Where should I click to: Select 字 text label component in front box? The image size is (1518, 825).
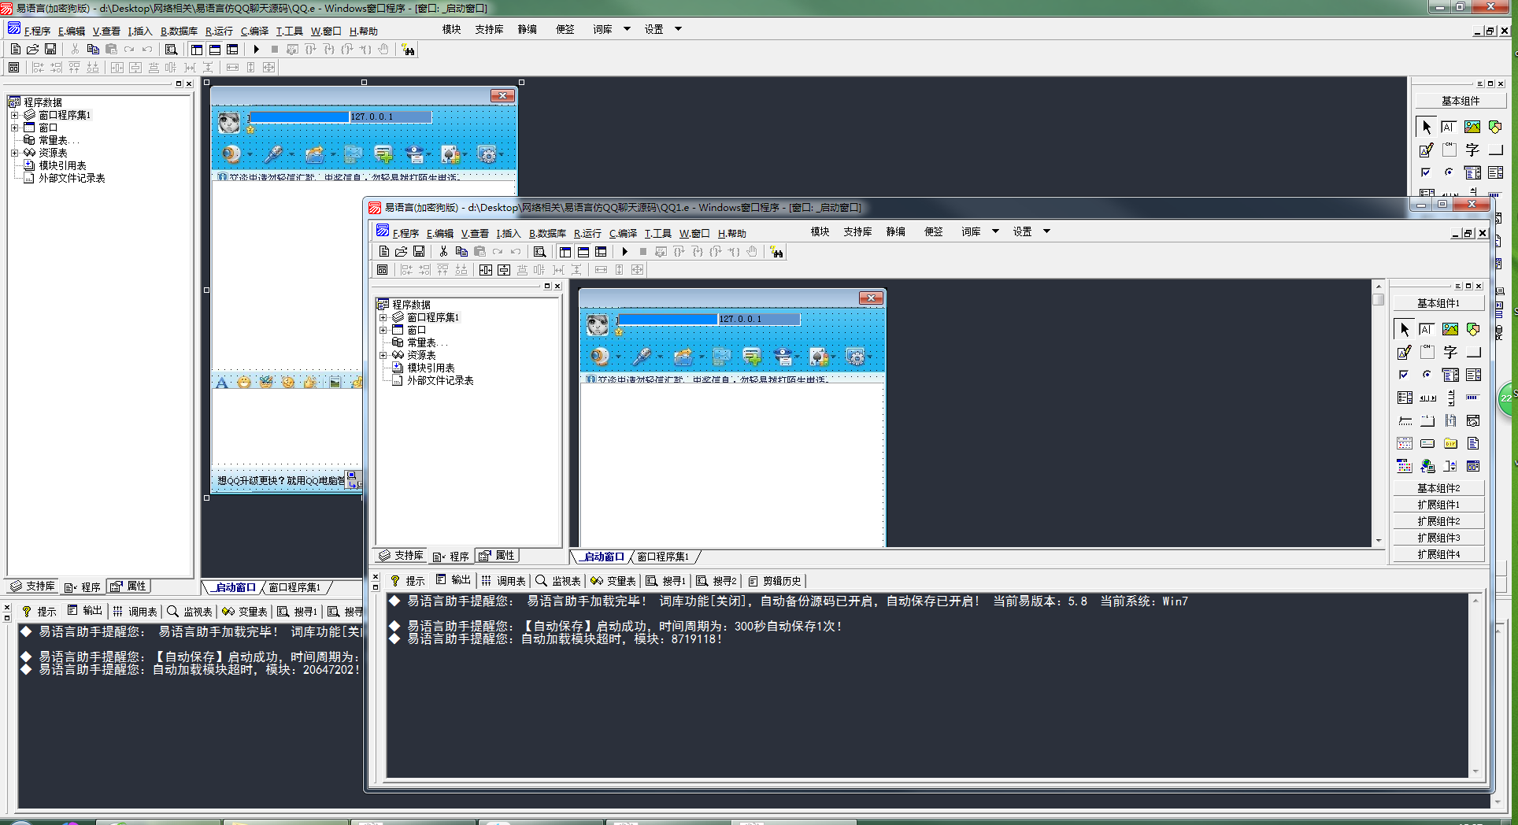click(1450, 352)
